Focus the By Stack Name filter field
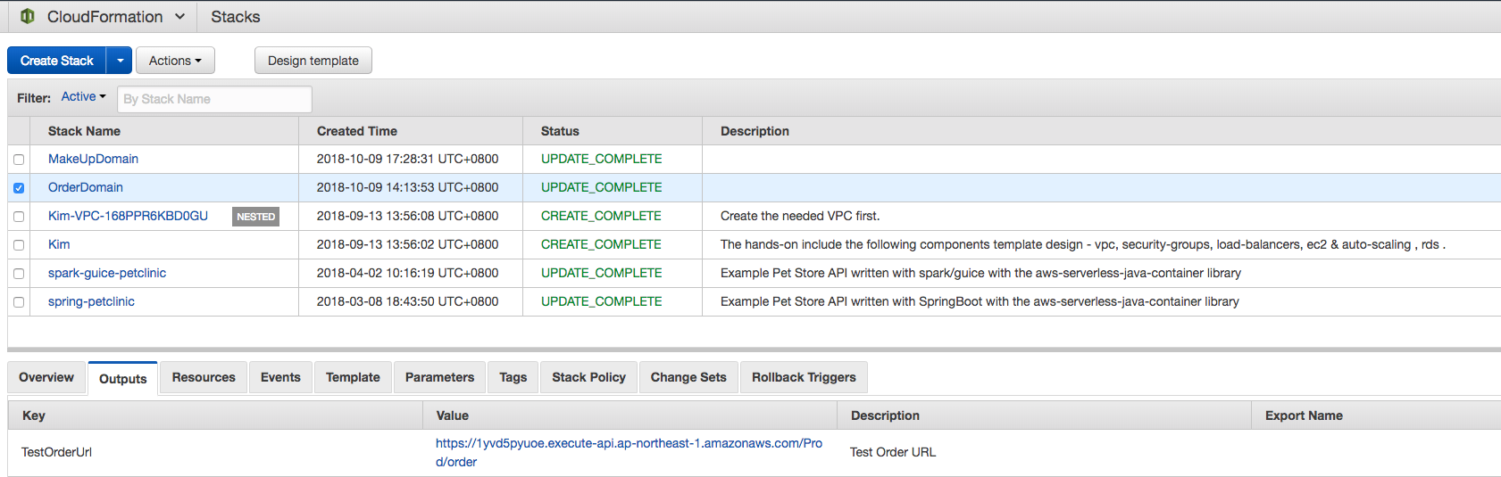 click(x=214, y=99)
